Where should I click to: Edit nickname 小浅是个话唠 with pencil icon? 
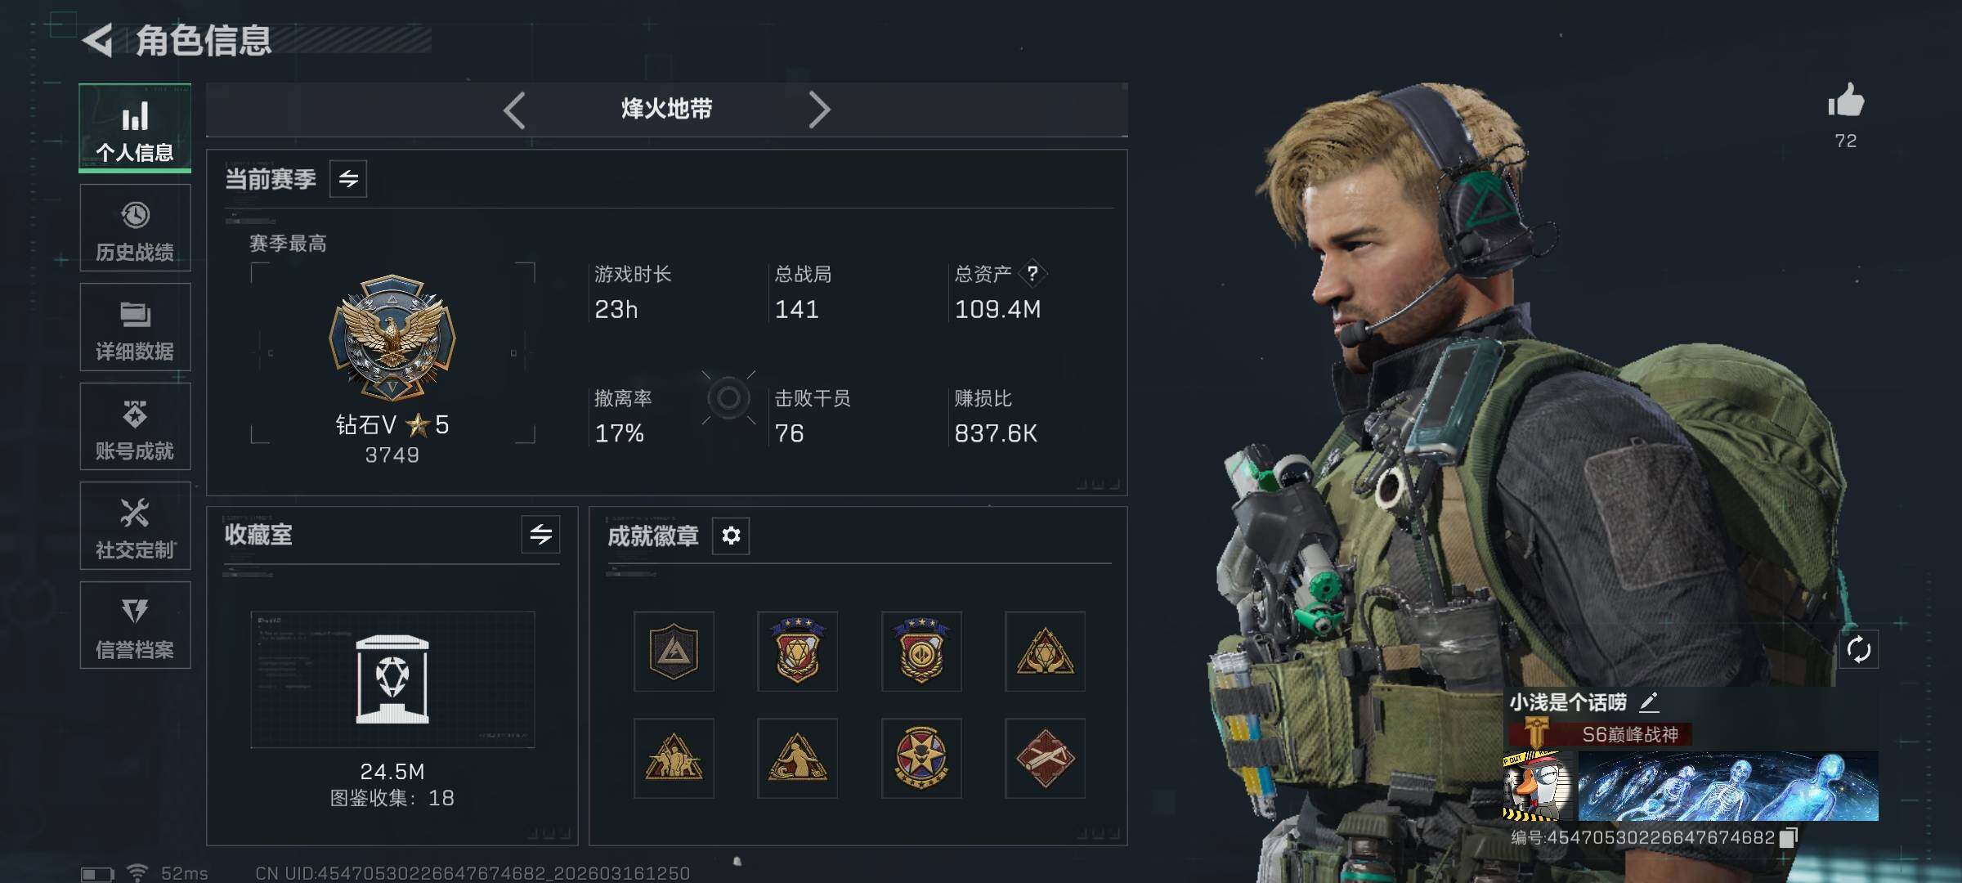click(x=1649, y=701)
